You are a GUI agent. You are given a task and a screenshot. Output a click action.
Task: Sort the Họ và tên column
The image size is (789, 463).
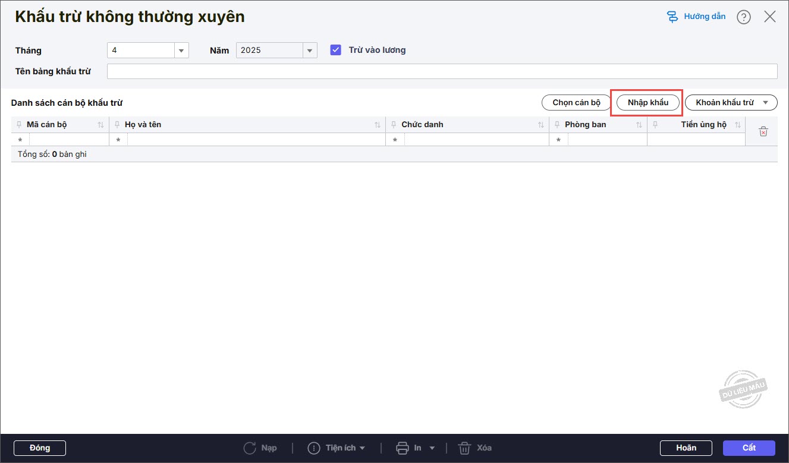click(378, 125)
